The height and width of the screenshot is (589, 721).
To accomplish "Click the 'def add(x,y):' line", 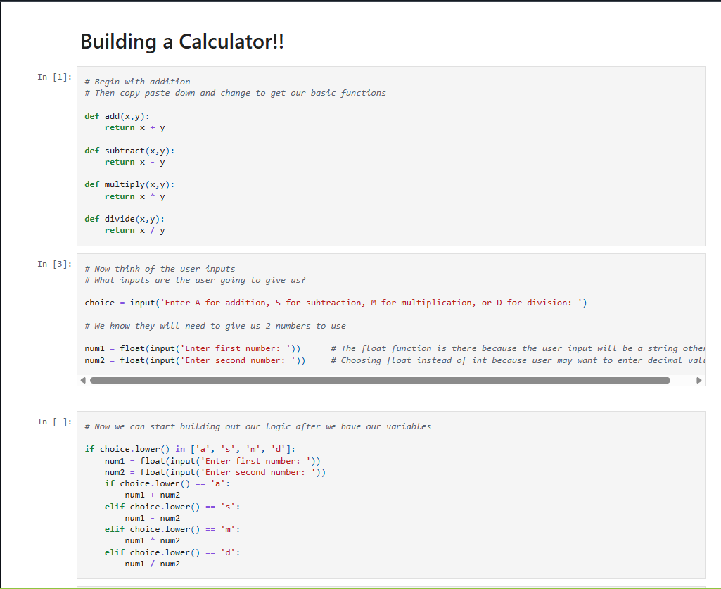I will coord(117,116).
